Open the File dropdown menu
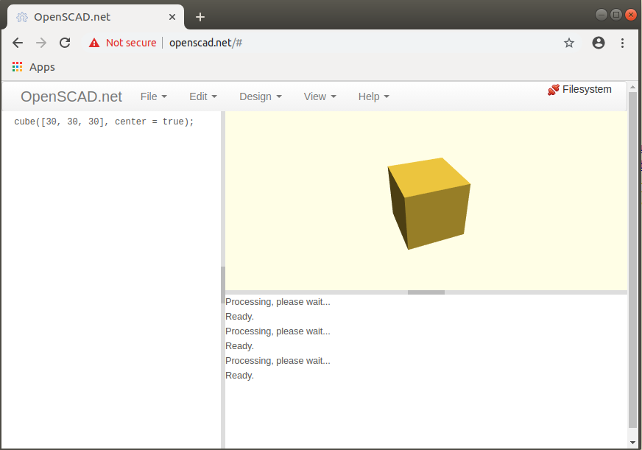 point(154,96)
